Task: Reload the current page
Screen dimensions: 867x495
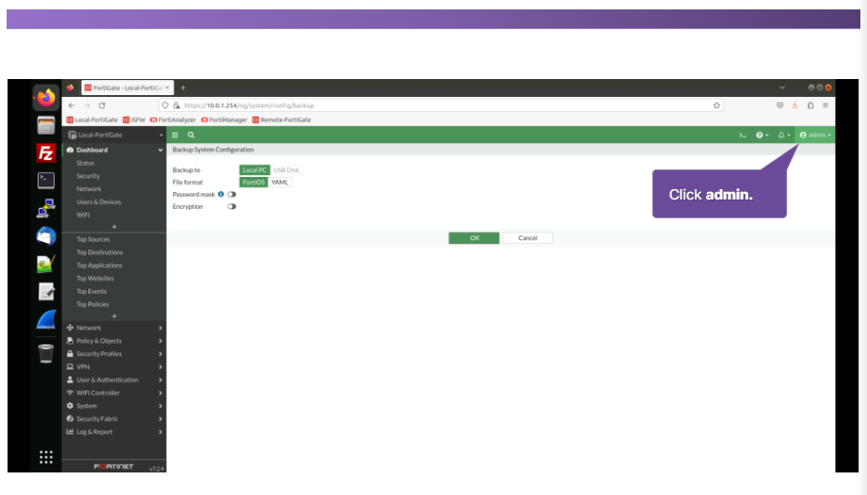Action: (102, 105)
